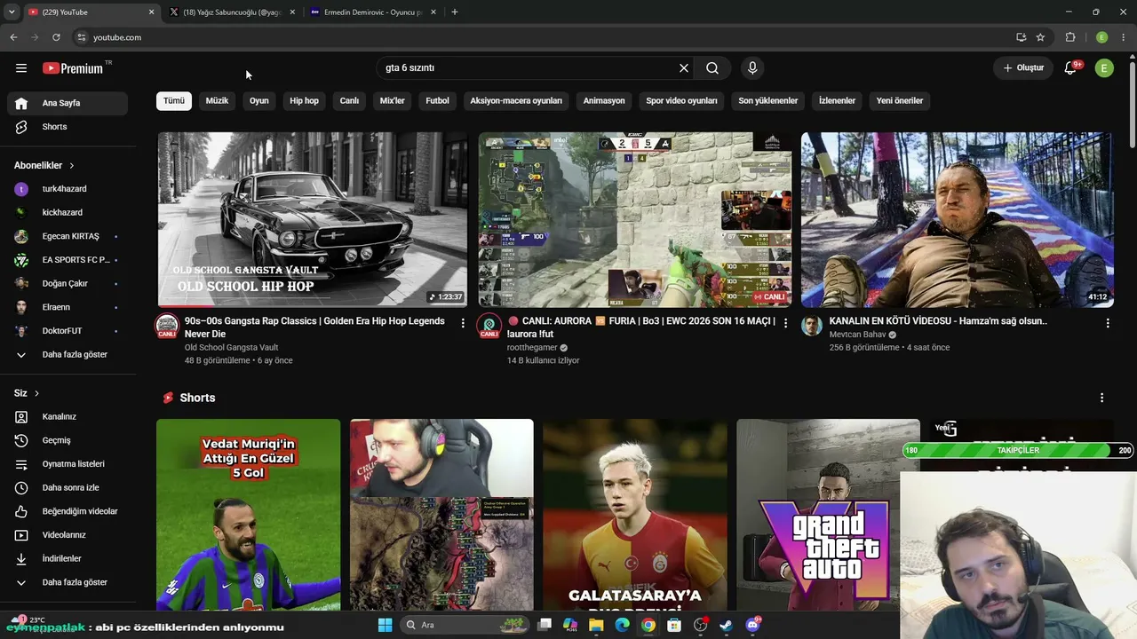This screenshot has width=1137, height=639.
Task: Click the install app icon in address bar
Action: tap(1021, 37)
